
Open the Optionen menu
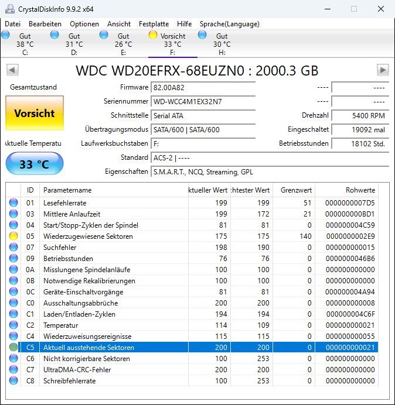tap(84, 24)
